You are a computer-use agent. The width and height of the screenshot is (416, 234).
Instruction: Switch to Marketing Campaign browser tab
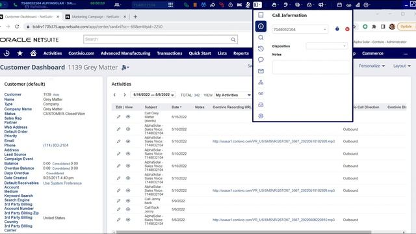96,17
